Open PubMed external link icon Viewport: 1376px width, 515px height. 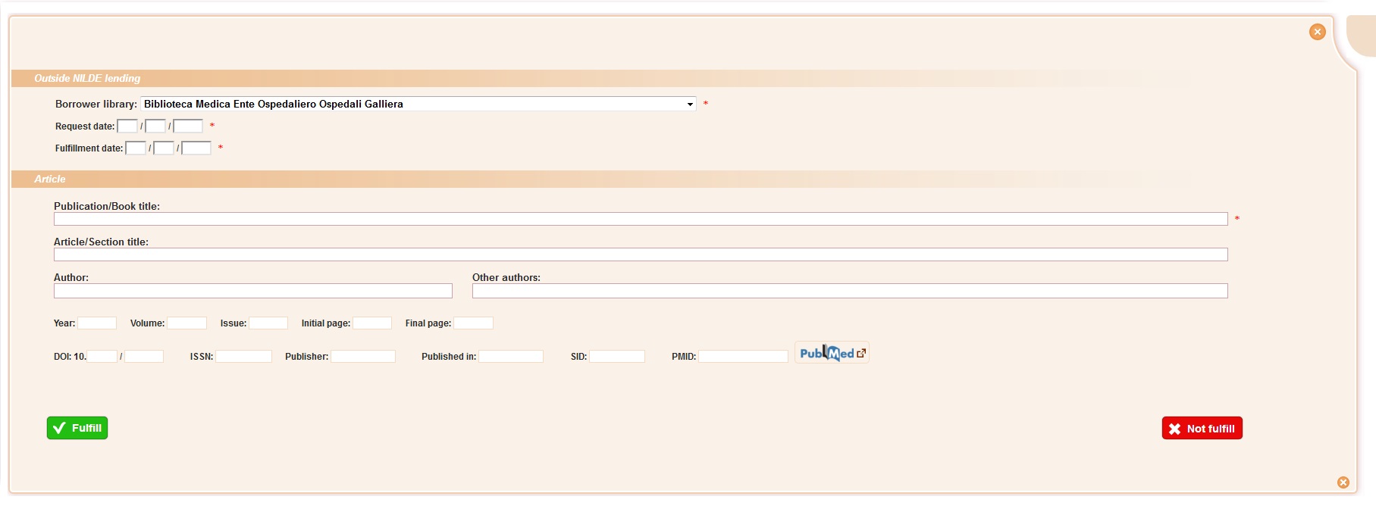point(832,353)
